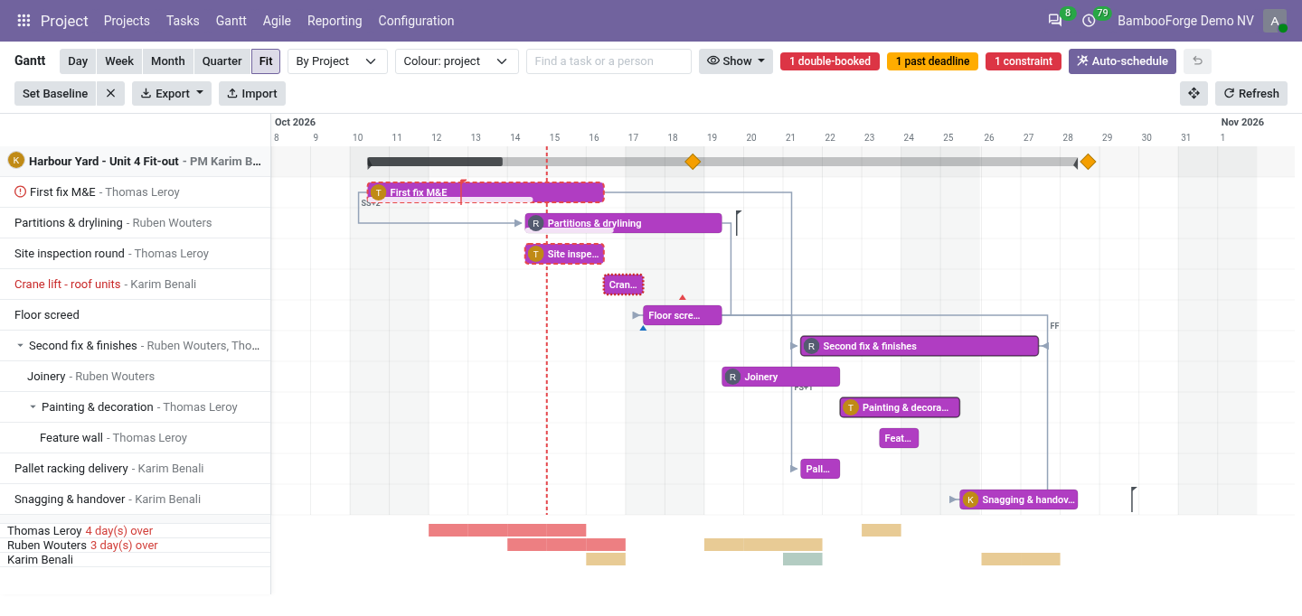Select the Fit scale option
Image resolution: width=1302 pixels, height=616 pixels.
point(266,61)
